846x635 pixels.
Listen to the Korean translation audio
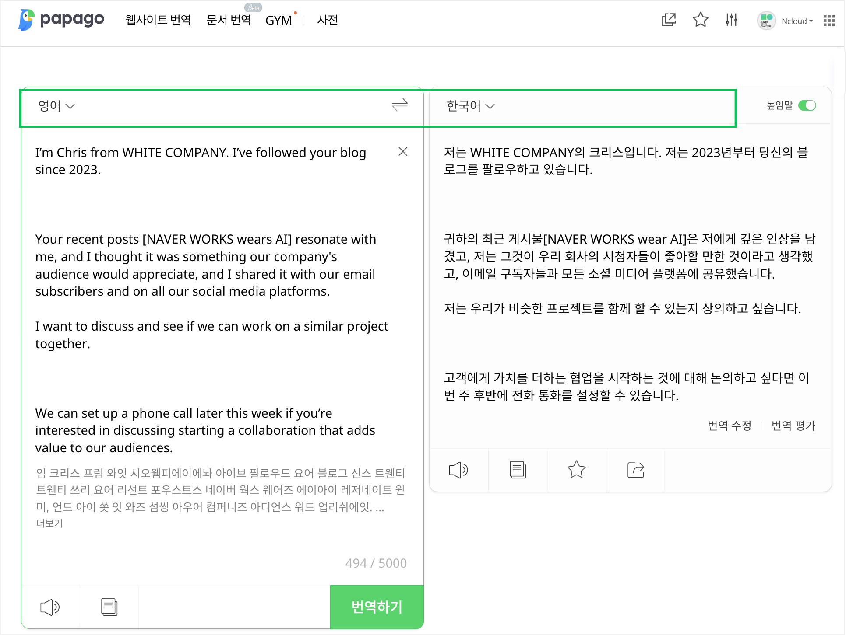click(458, 470)
